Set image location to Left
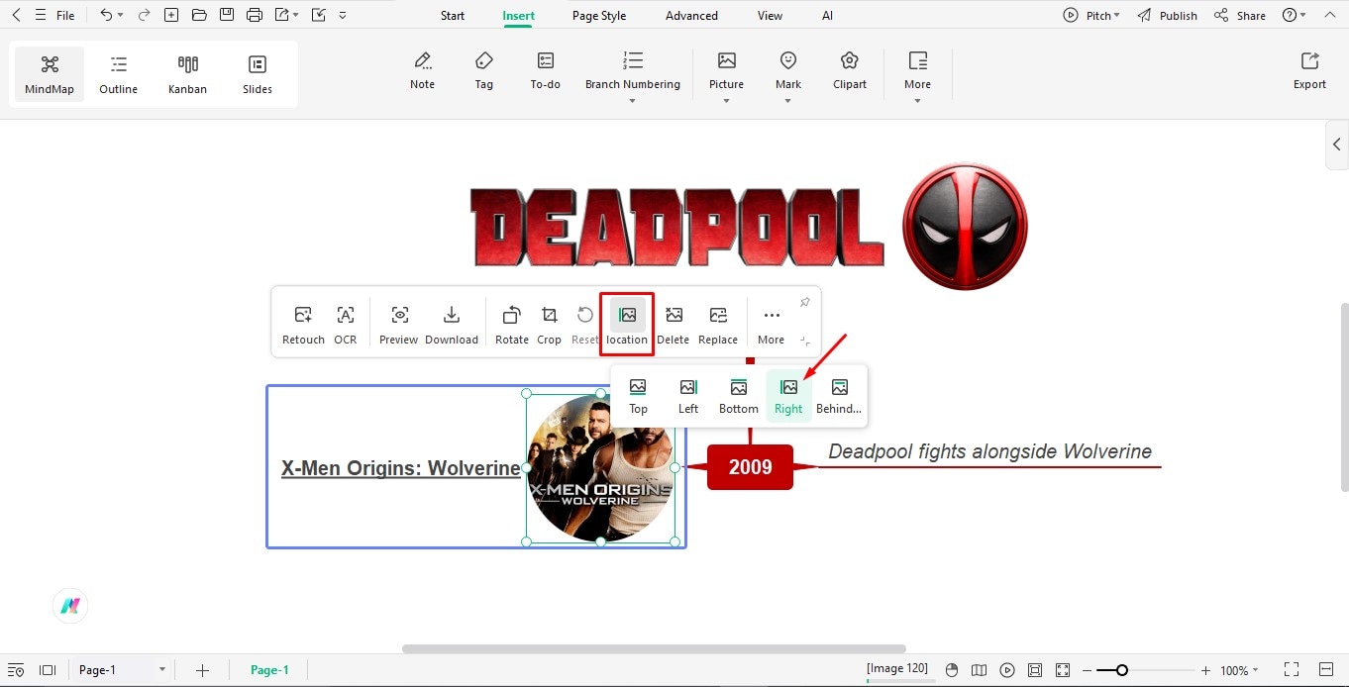This screenshot has height=687, width=1349. [x=688, y=396]
